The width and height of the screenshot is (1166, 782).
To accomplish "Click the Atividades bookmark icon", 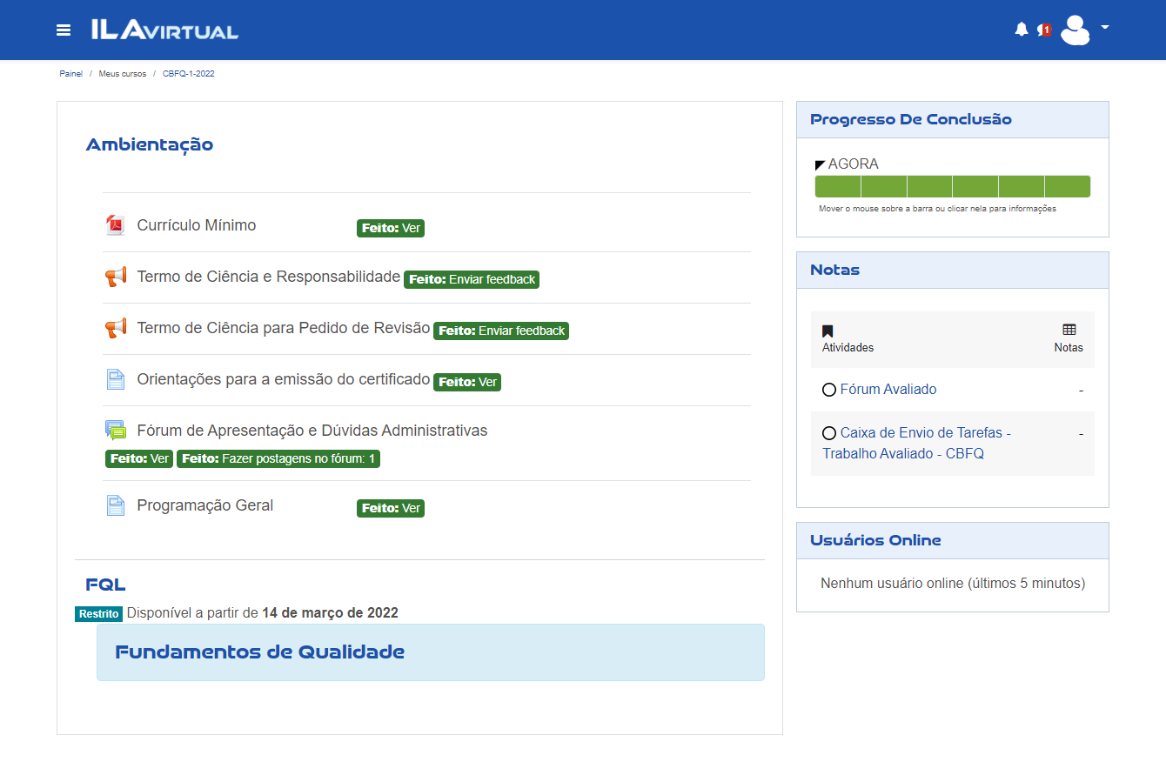I will [828, 331].
